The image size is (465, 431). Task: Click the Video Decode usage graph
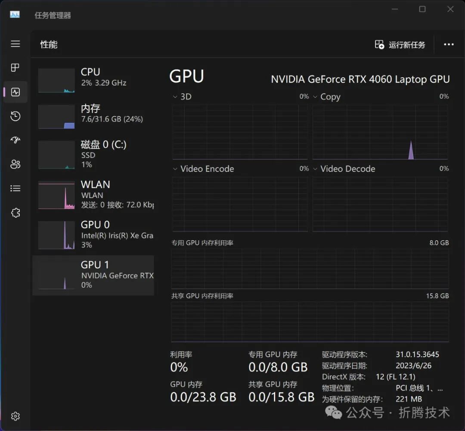380,204
